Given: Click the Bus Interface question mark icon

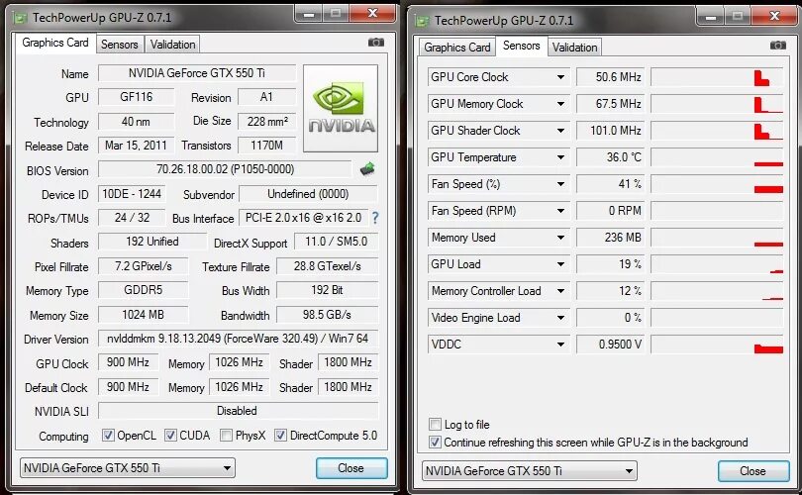Looking at the screenshot, I should tap(375, 218).
